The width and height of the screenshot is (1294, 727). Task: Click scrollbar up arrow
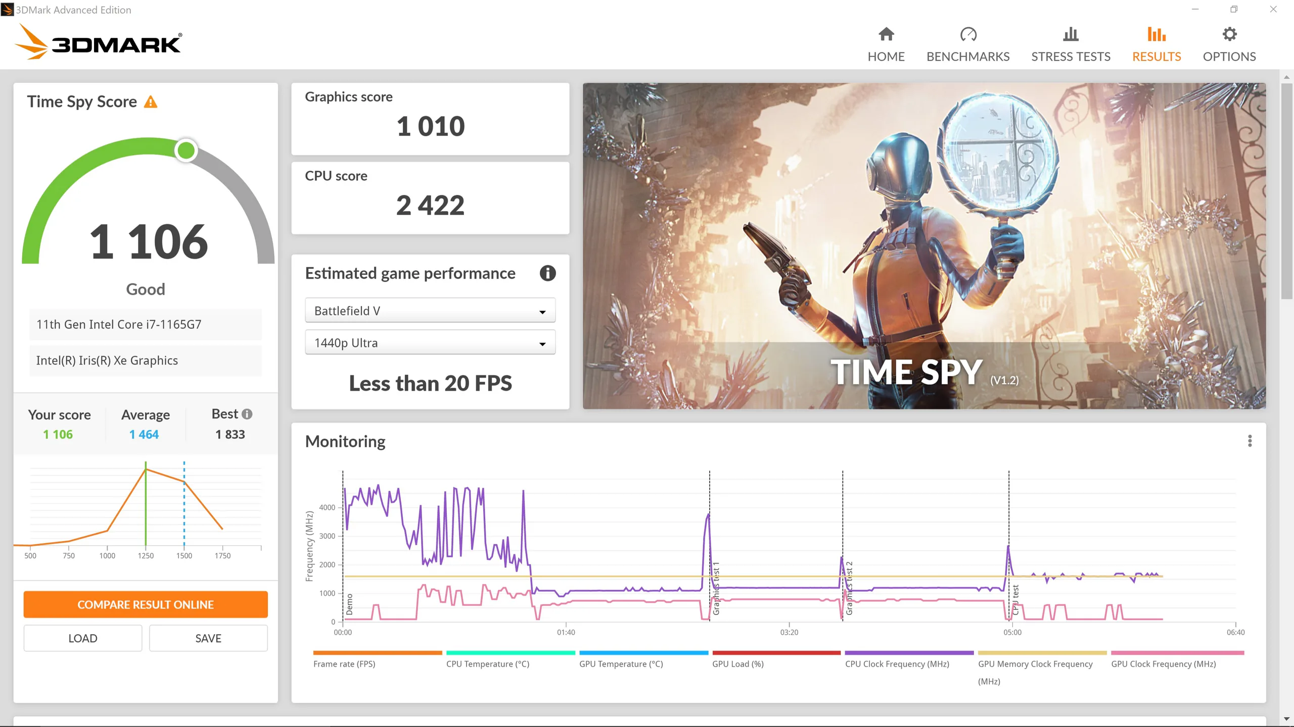1286,77
